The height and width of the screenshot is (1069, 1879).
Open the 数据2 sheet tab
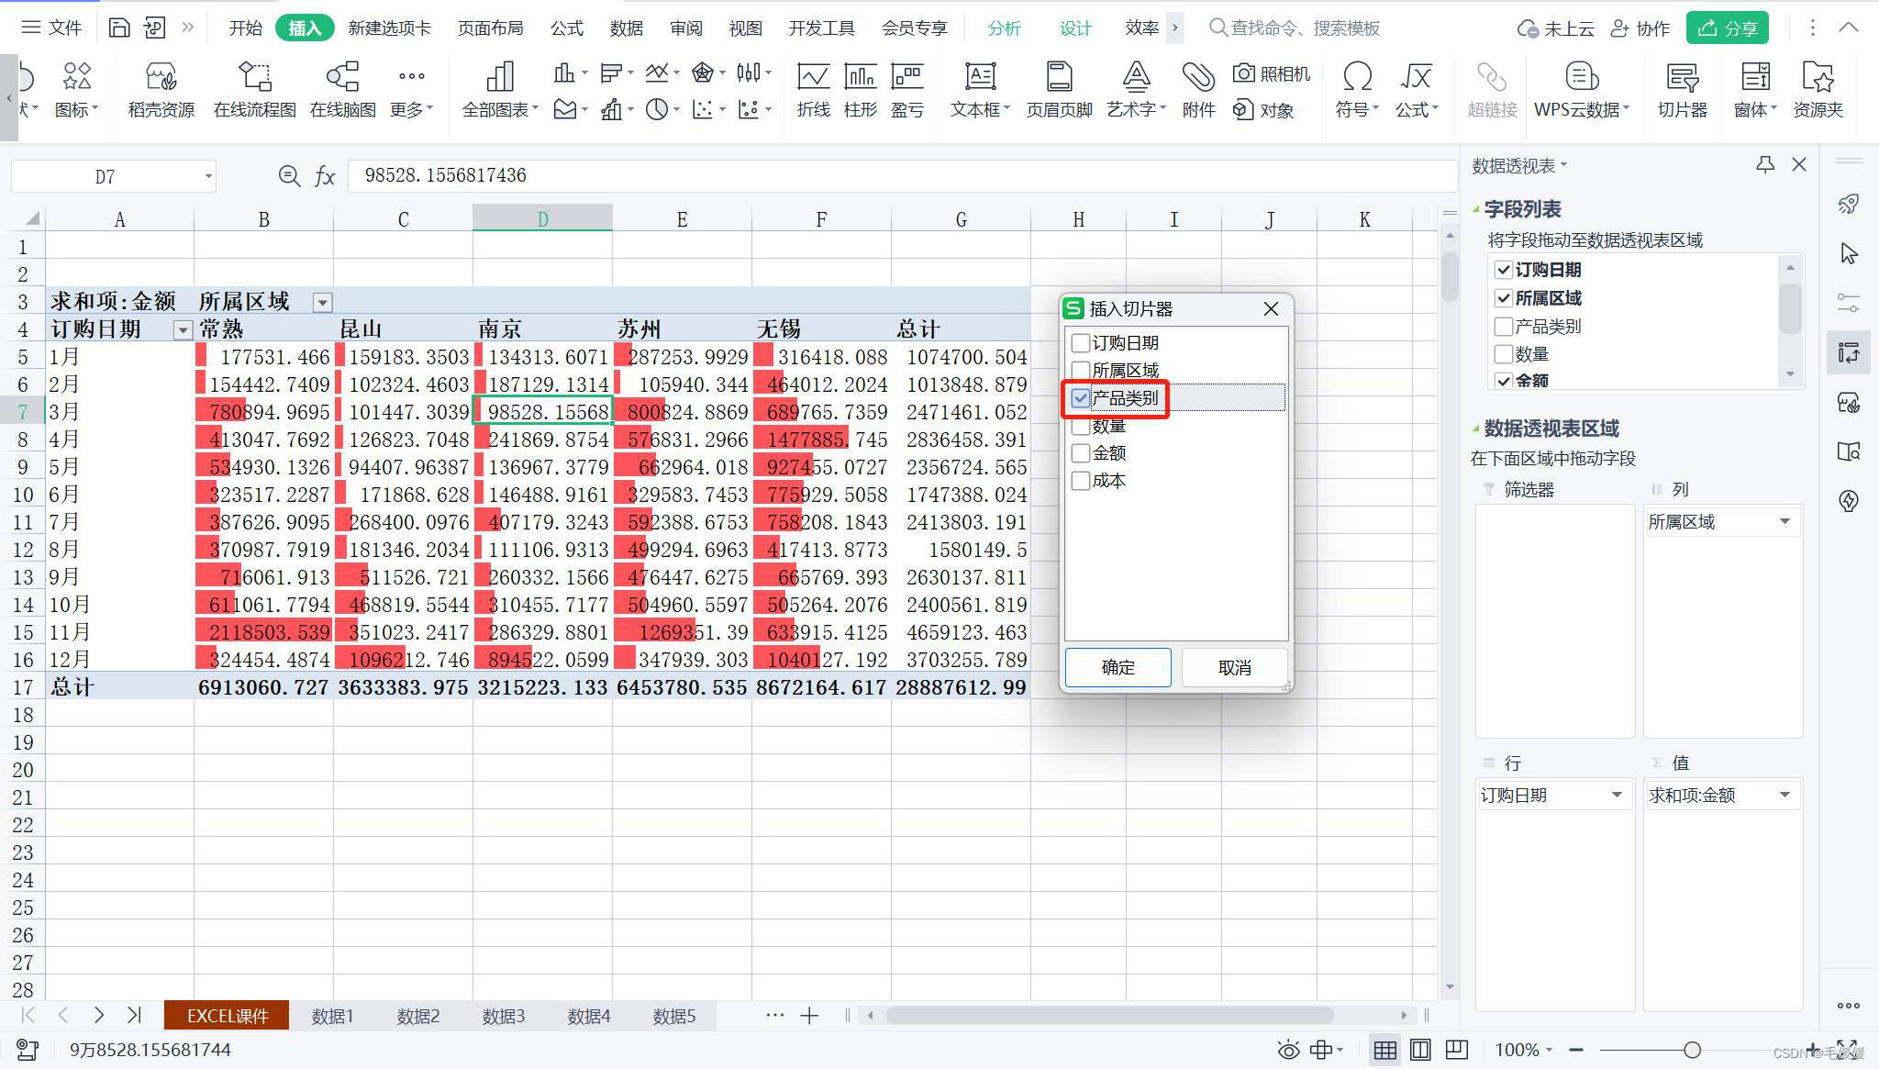[417, 1016]
